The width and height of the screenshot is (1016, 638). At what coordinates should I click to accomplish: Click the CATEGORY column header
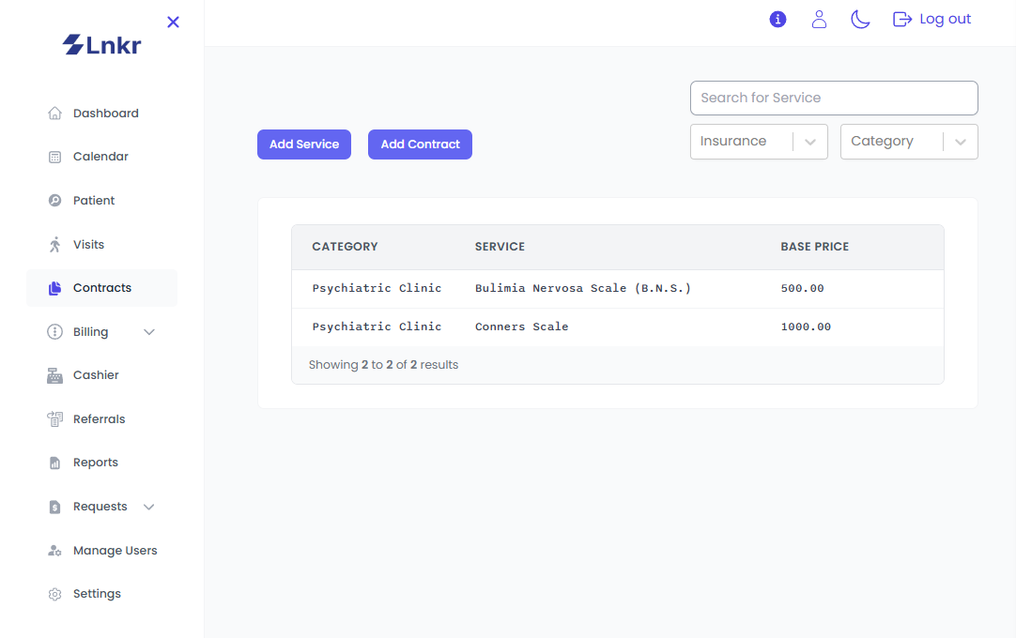[x=345, y=247]
